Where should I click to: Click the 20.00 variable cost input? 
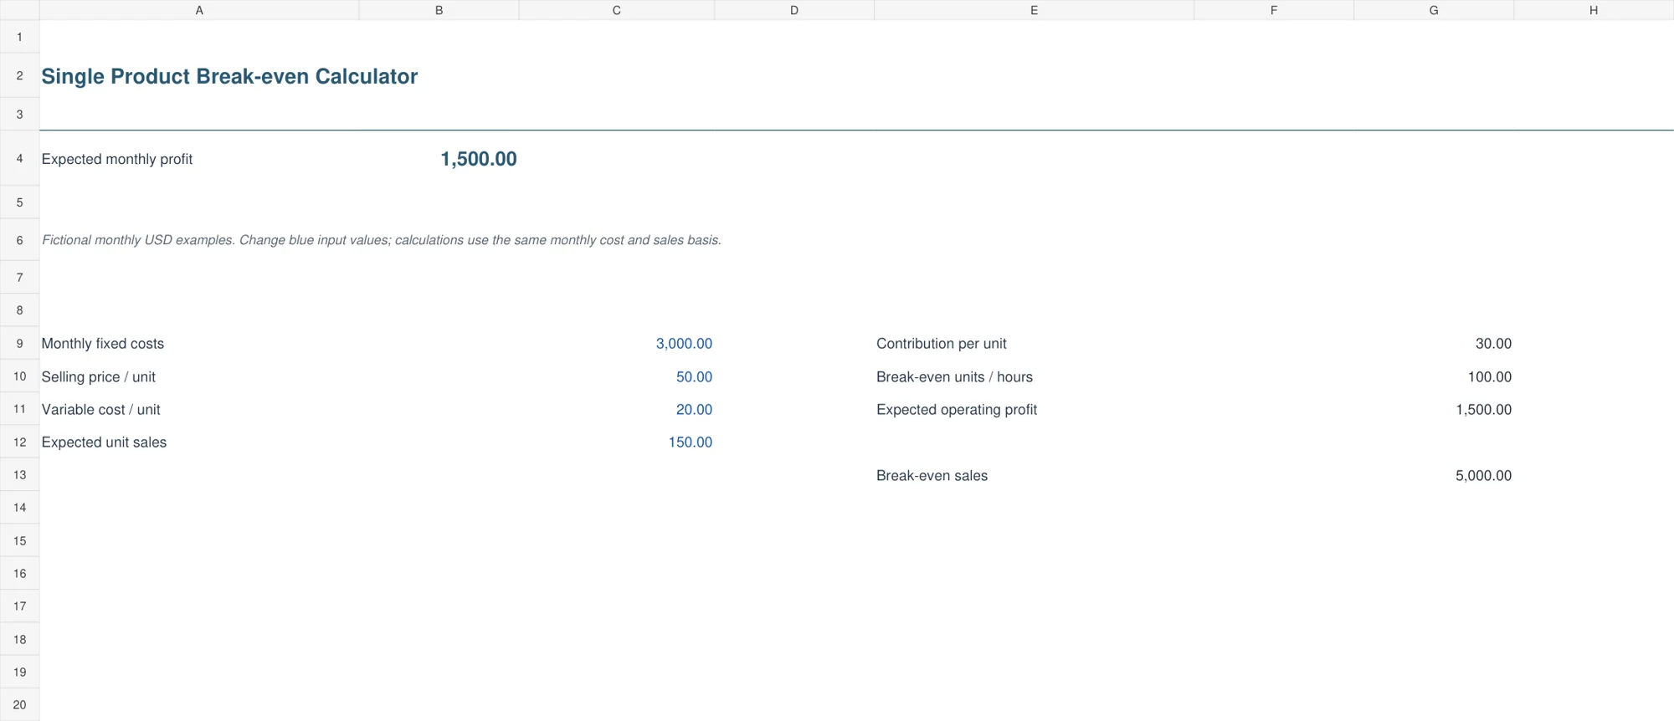pyautogui.click(x=694, y=410)
